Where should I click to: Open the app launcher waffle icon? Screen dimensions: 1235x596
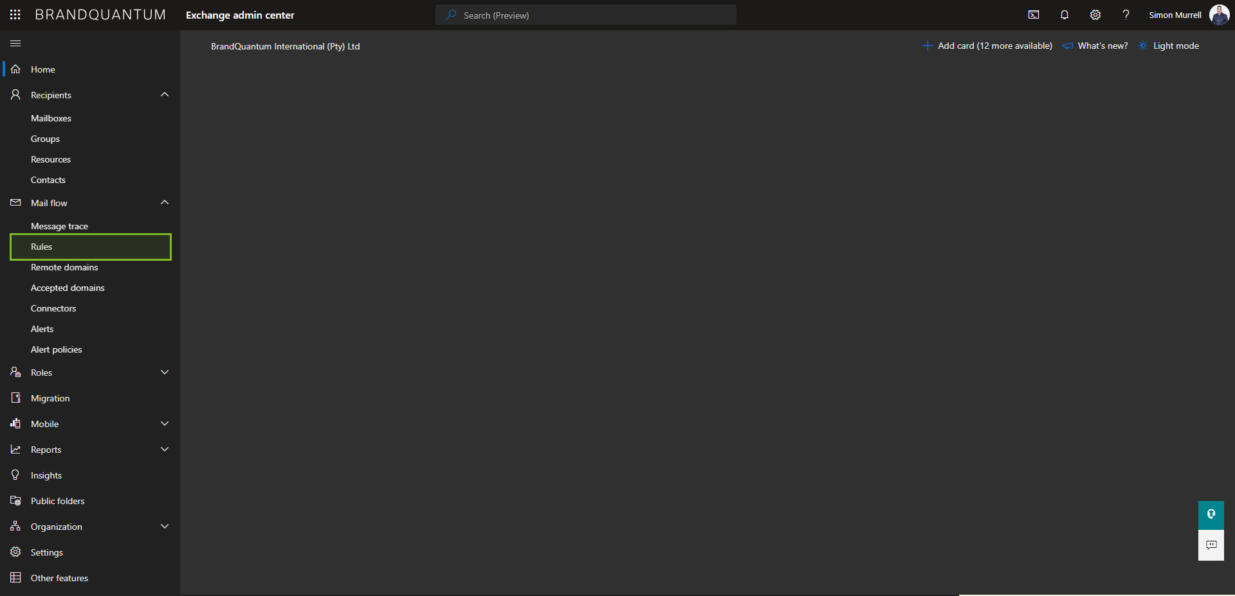(15, 15)
